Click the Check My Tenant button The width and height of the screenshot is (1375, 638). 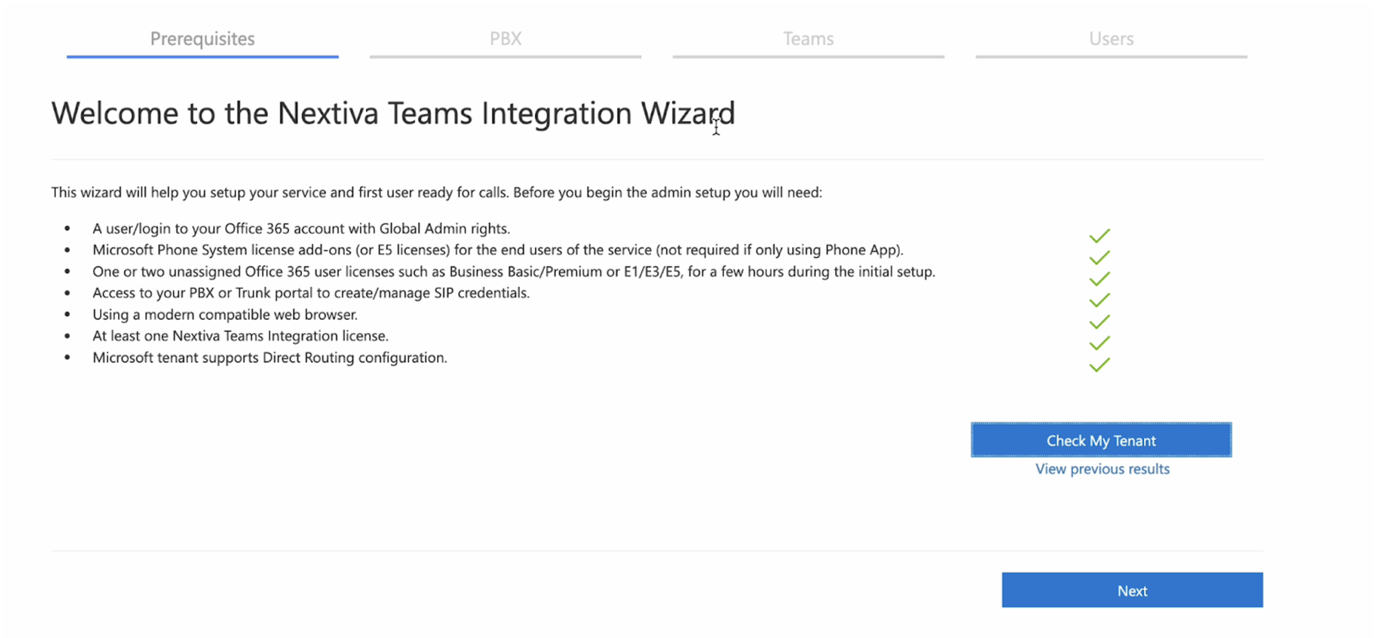1100,440
